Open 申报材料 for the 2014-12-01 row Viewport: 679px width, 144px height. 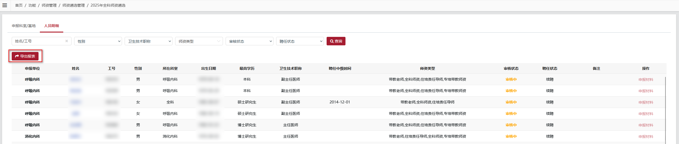(646, 102)
